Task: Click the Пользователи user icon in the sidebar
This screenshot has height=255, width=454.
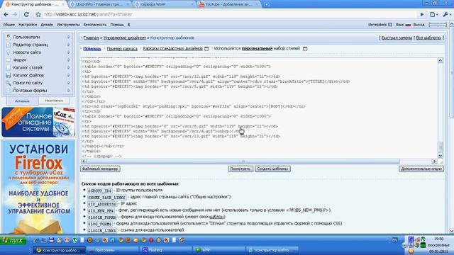Action: (x=8, y=37)
